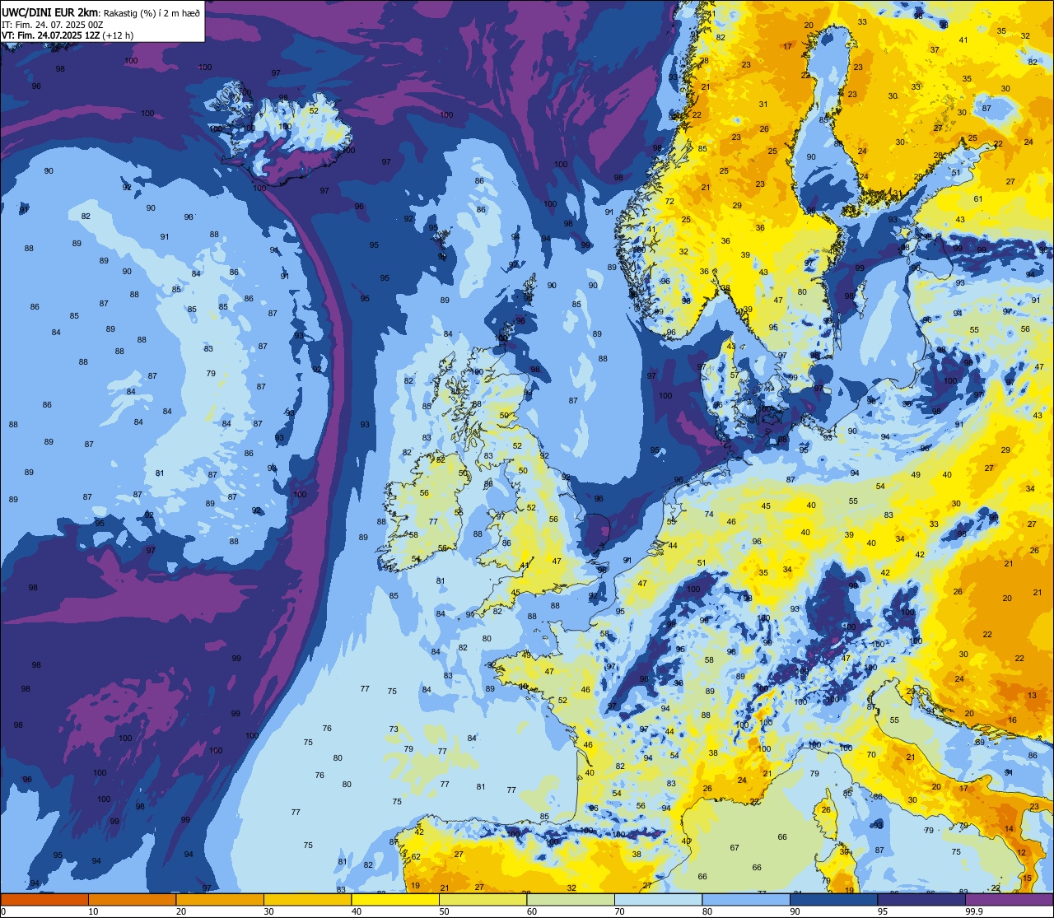Click the IT: Fim. 24. 07. 2025 00Z line
Viewport: 1054px width, 918px height.
tap(52, 24)
